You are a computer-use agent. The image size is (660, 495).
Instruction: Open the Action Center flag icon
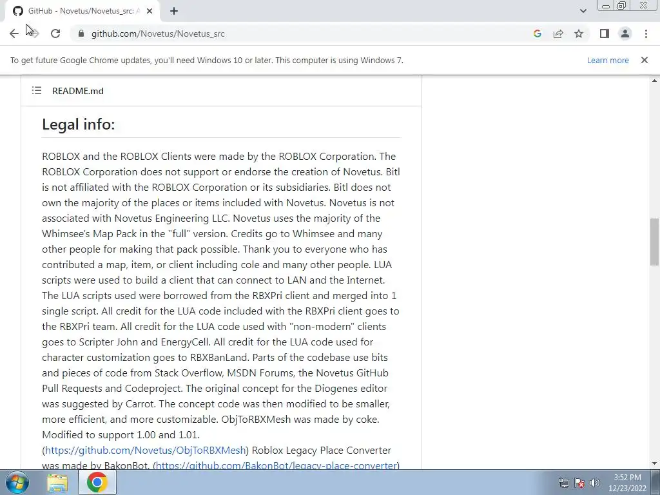coord(579,483)
